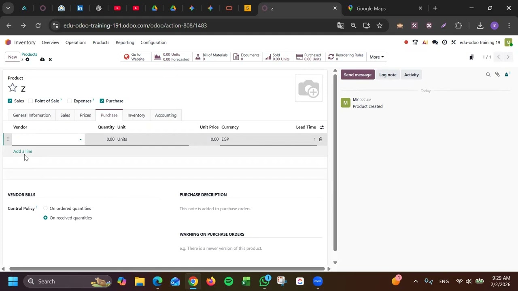This screenshot has width=518, height=291.
Task: Click the Quantity cell 0.00
Action: pos(100,139)
